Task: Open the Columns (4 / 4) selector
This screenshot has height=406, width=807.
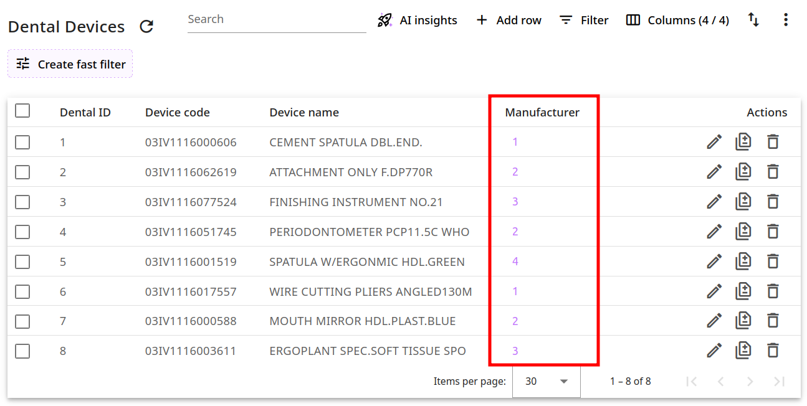Action: pyautogui.click(x=677, y=21)
